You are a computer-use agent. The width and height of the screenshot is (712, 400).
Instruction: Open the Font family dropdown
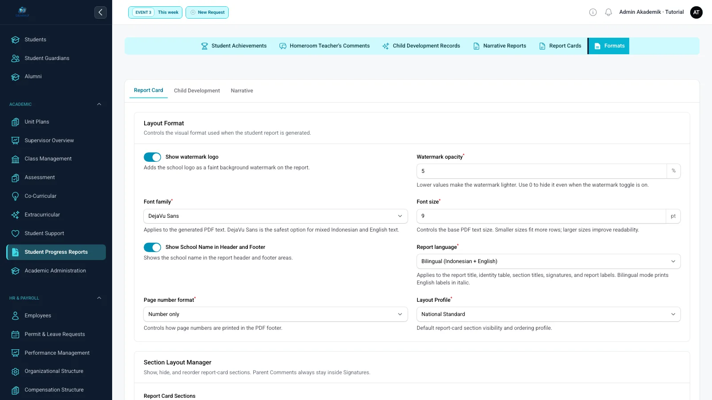click(275, 216)
